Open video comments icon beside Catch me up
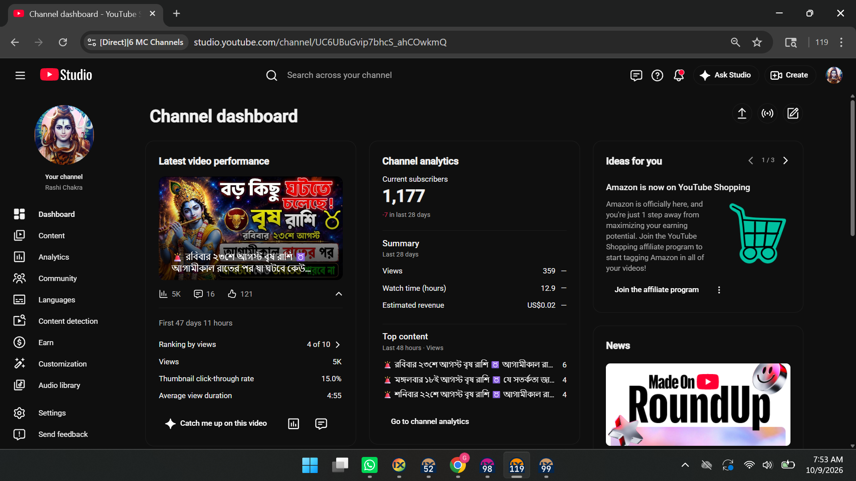Viewport: 856px width, 481px height. pyautogui.click(x=321, y=424)
